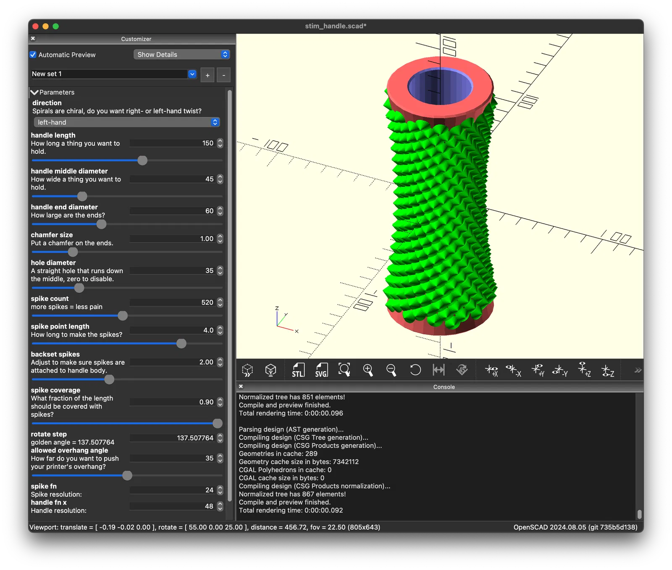Click 'Normalized tree has 867 elements!' console line
This screenshot has height=570, width=672.
coord(292,494)
